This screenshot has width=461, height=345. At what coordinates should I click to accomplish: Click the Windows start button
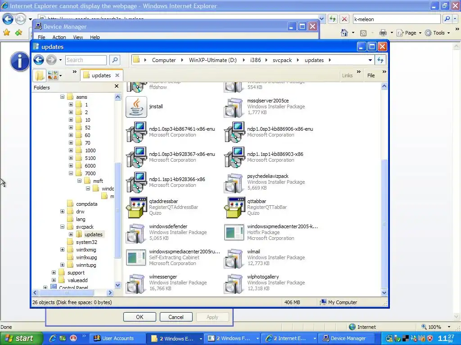coord(21,338)
